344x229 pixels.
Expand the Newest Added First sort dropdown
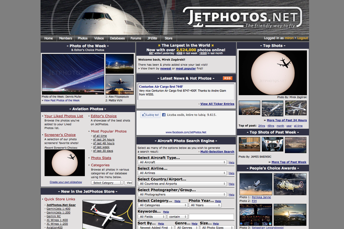156,227
